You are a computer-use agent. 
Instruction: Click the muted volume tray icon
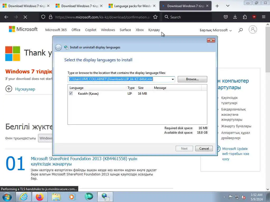[x=243, y=197]
